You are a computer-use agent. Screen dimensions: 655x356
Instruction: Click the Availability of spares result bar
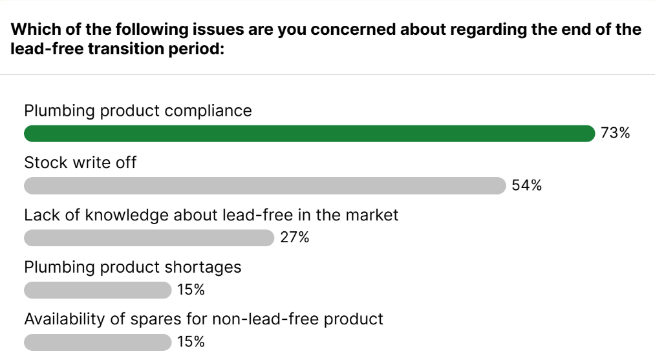(98, 342)
